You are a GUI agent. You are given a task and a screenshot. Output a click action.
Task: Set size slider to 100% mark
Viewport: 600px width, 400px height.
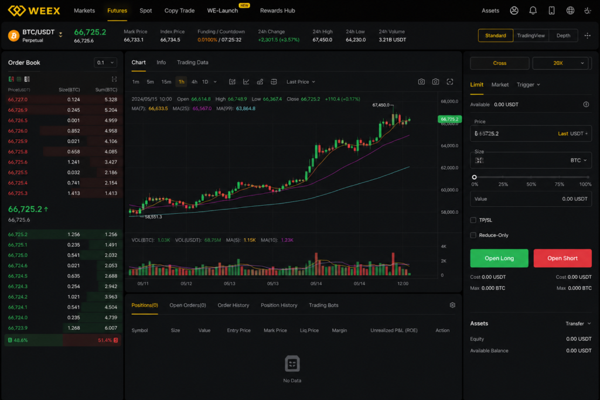point(587,177)
